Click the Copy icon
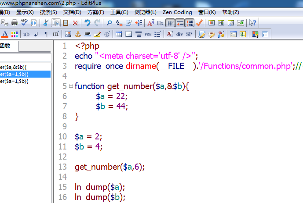Viewport: 303px width, 203px height. tap(56, 23)
